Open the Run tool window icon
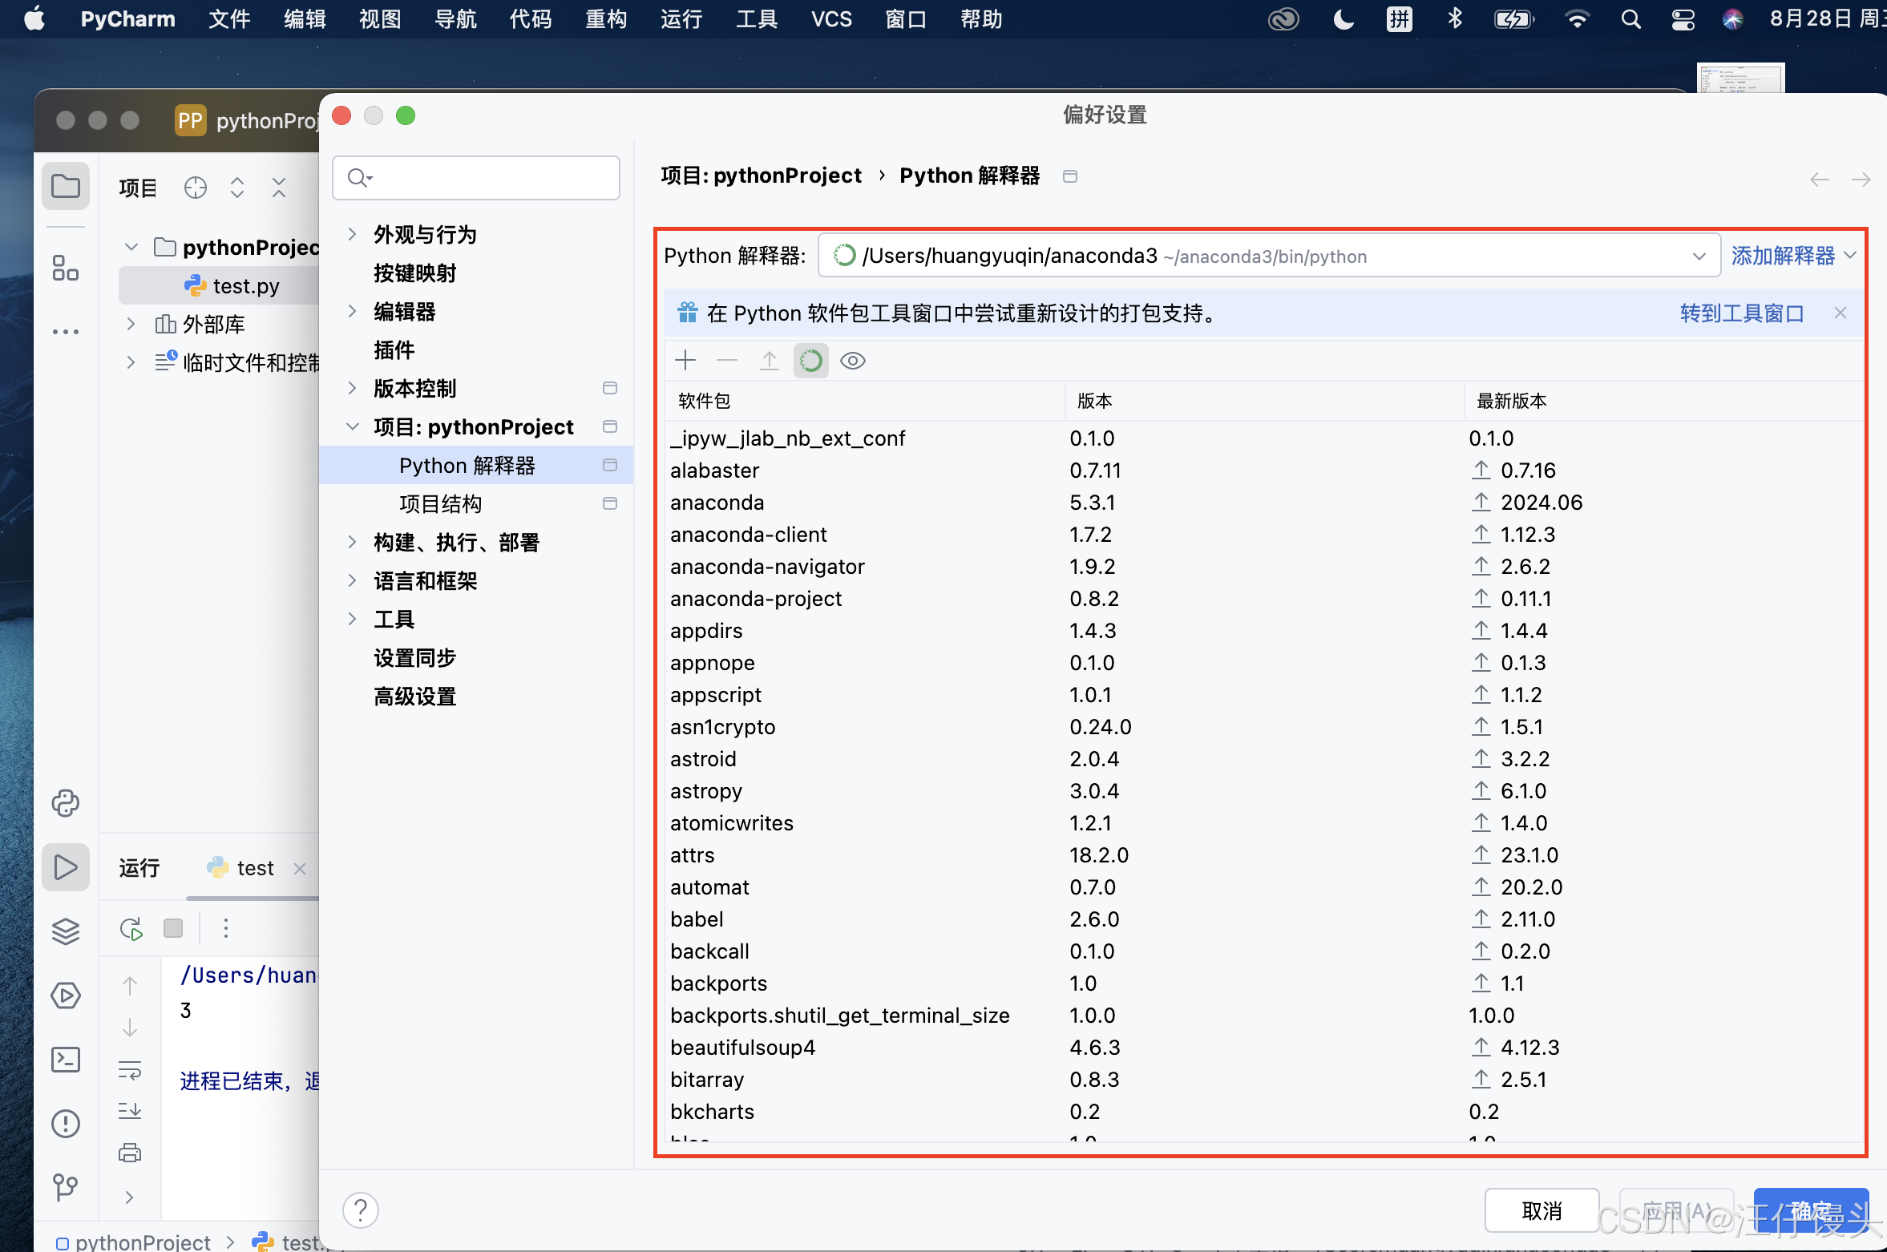This screenshot has width=1887, height=1252. 66,867
